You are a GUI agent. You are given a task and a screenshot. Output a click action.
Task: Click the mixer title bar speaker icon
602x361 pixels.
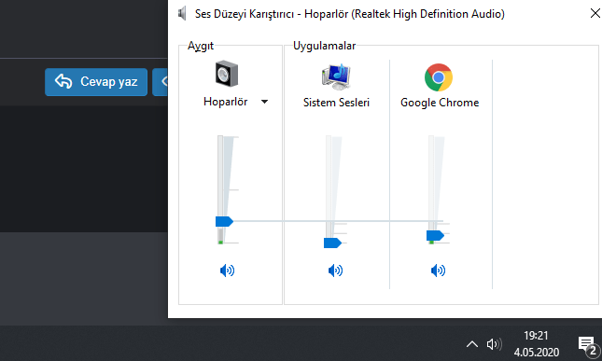click(x=182, y=13)
